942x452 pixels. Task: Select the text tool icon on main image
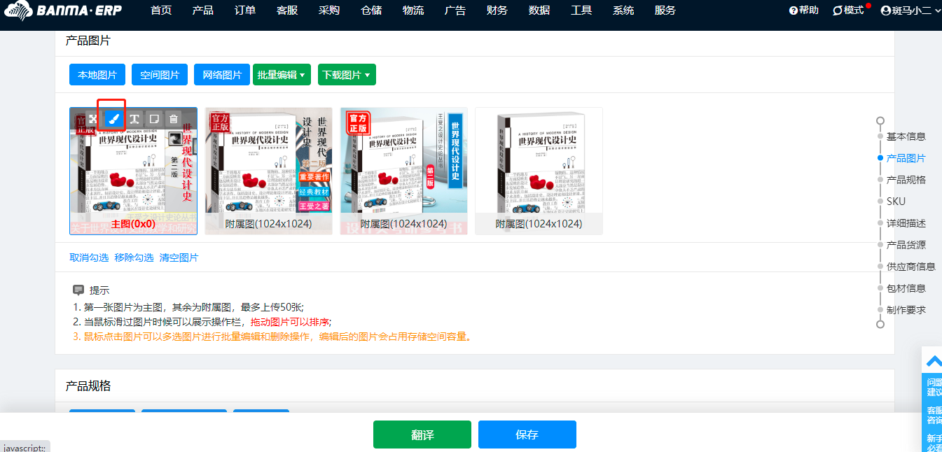pos(133,119)
